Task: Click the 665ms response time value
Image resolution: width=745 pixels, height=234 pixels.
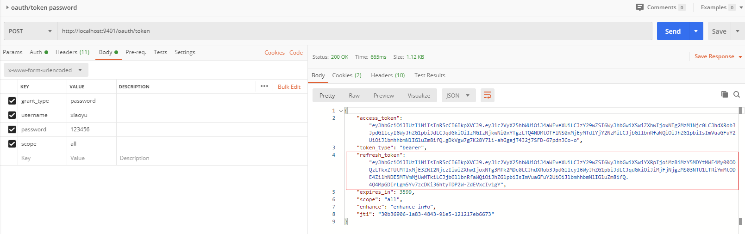Action: tap(378, 57)
